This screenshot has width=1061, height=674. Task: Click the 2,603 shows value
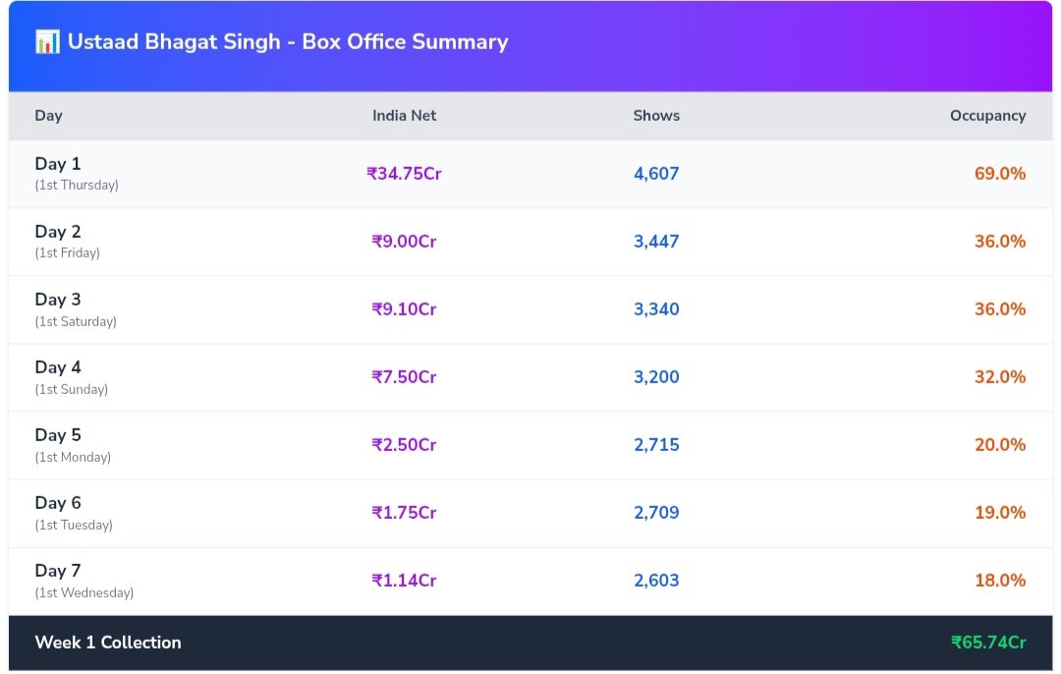click(656, 581)
